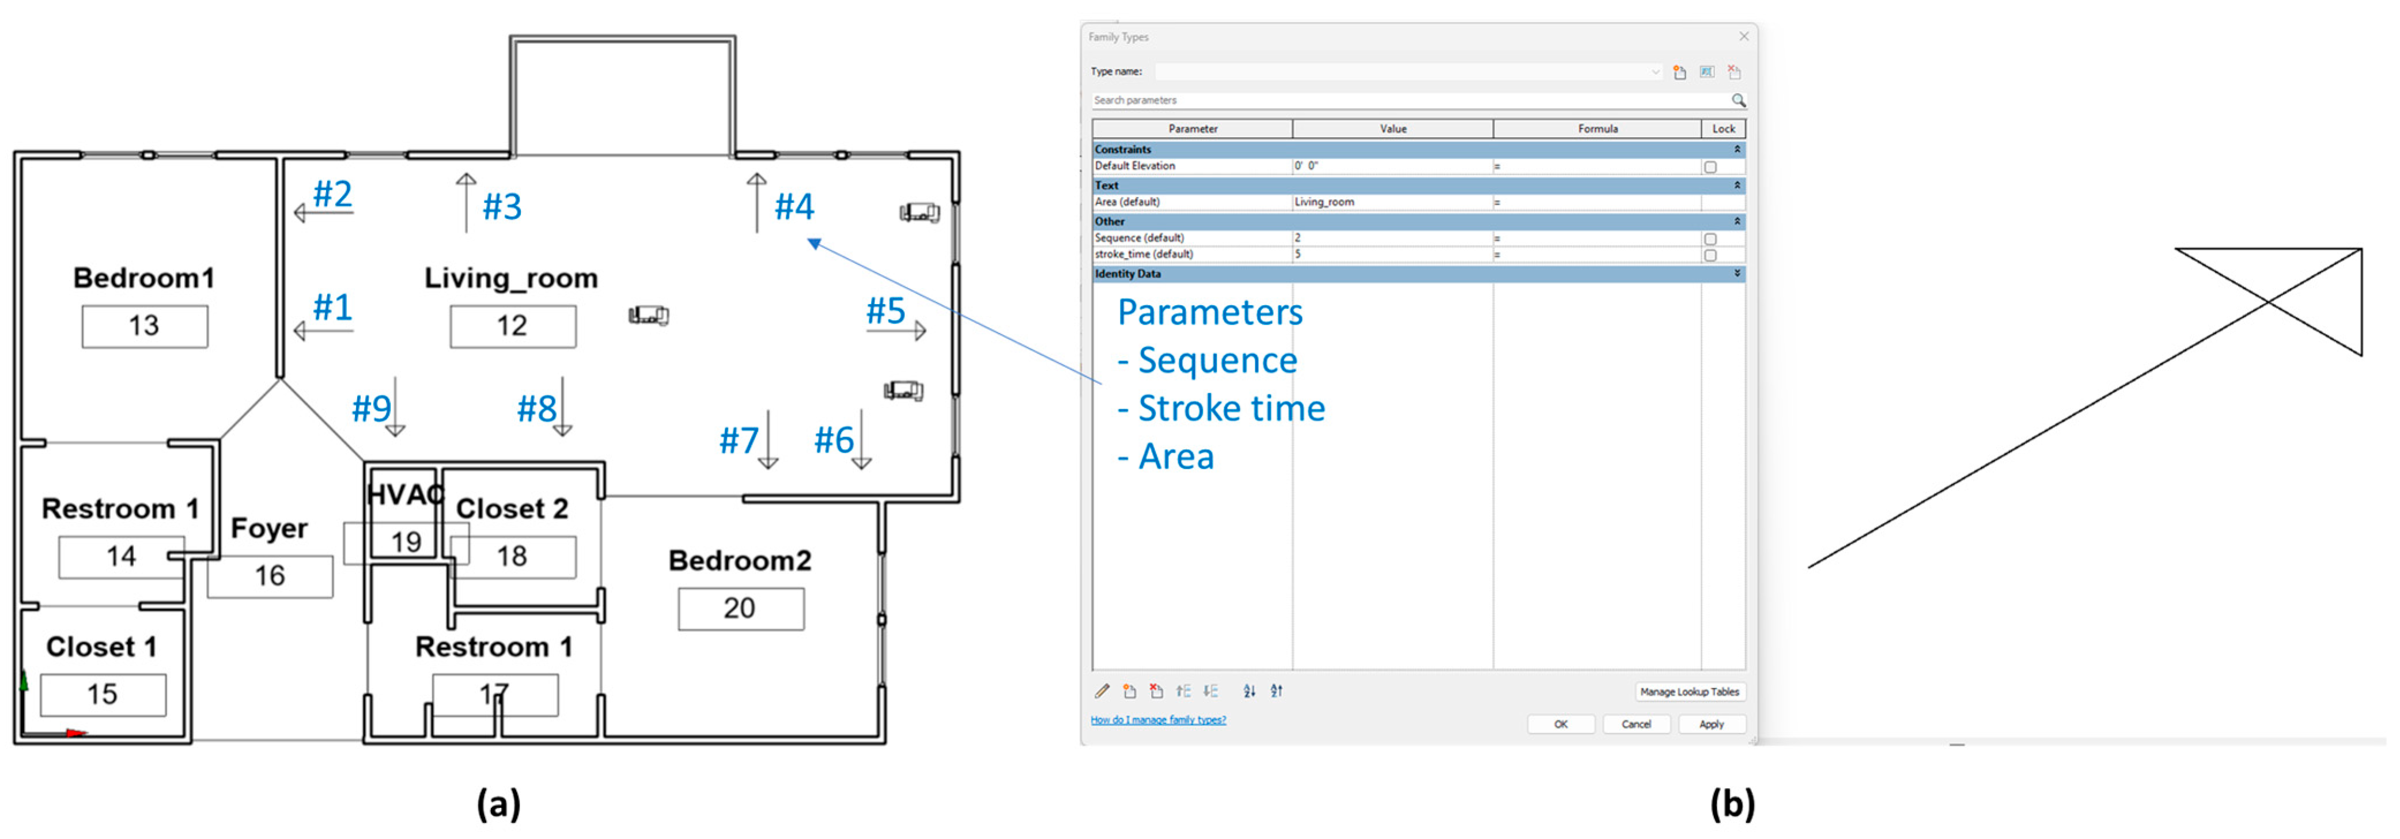Open the Type name dropdown
Image resolution: width=2400 pixels, height=839 pixels.
(x=1655, y=72)
